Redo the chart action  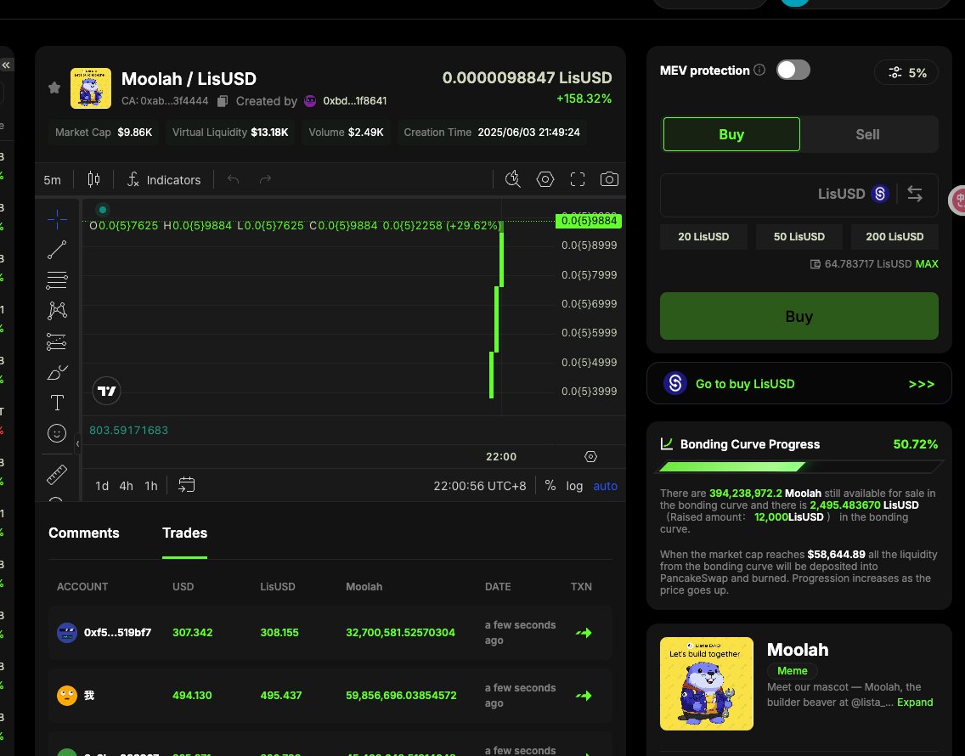pyautogui.click(x=265, y=179)
